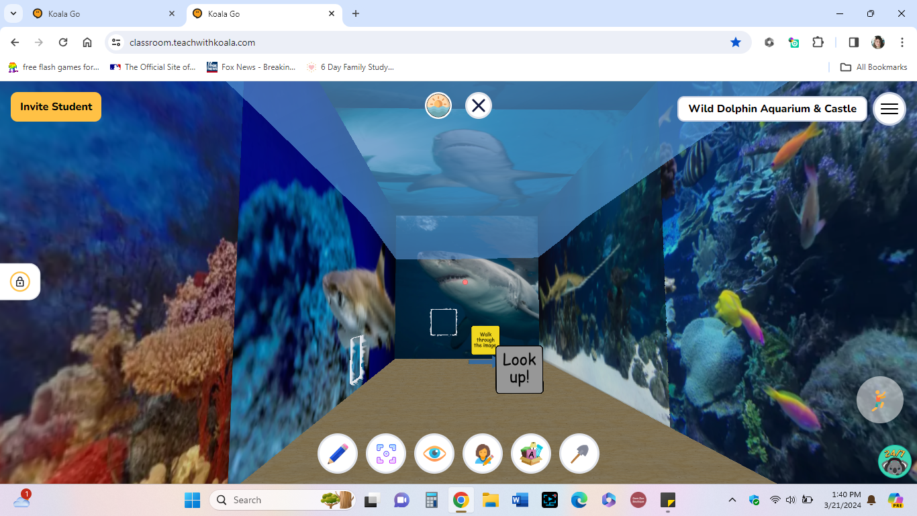Open the toy box assets tool
This screenshot has width=917, height=516.
[x=530, y=454]
